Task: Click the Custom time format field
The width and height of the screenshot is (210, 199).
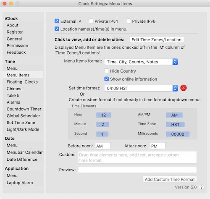Action: [x=137, y=157]
